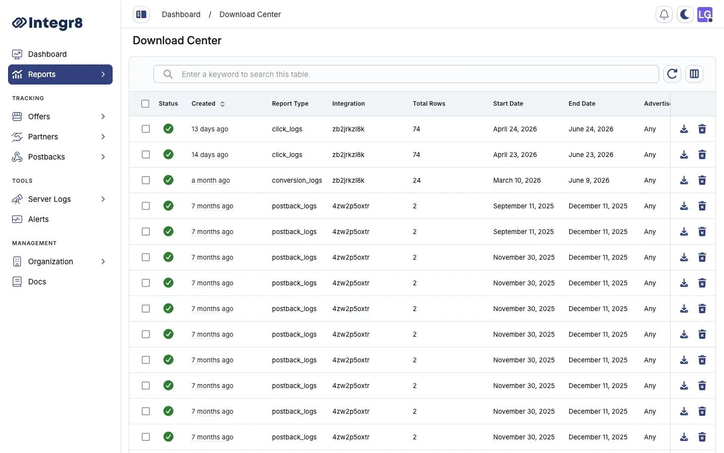Focus the table keyword search field

[406, 74]
